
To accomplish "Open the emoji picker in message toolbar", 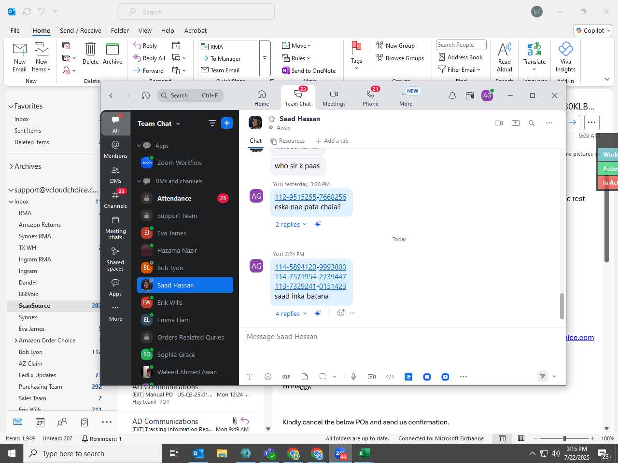I will (x=268, y=377).
